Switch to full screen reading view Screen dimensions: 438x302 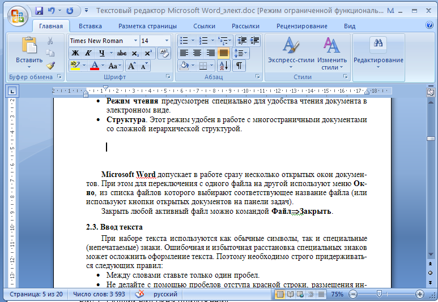pyautogui.click(x=290, y=294)
